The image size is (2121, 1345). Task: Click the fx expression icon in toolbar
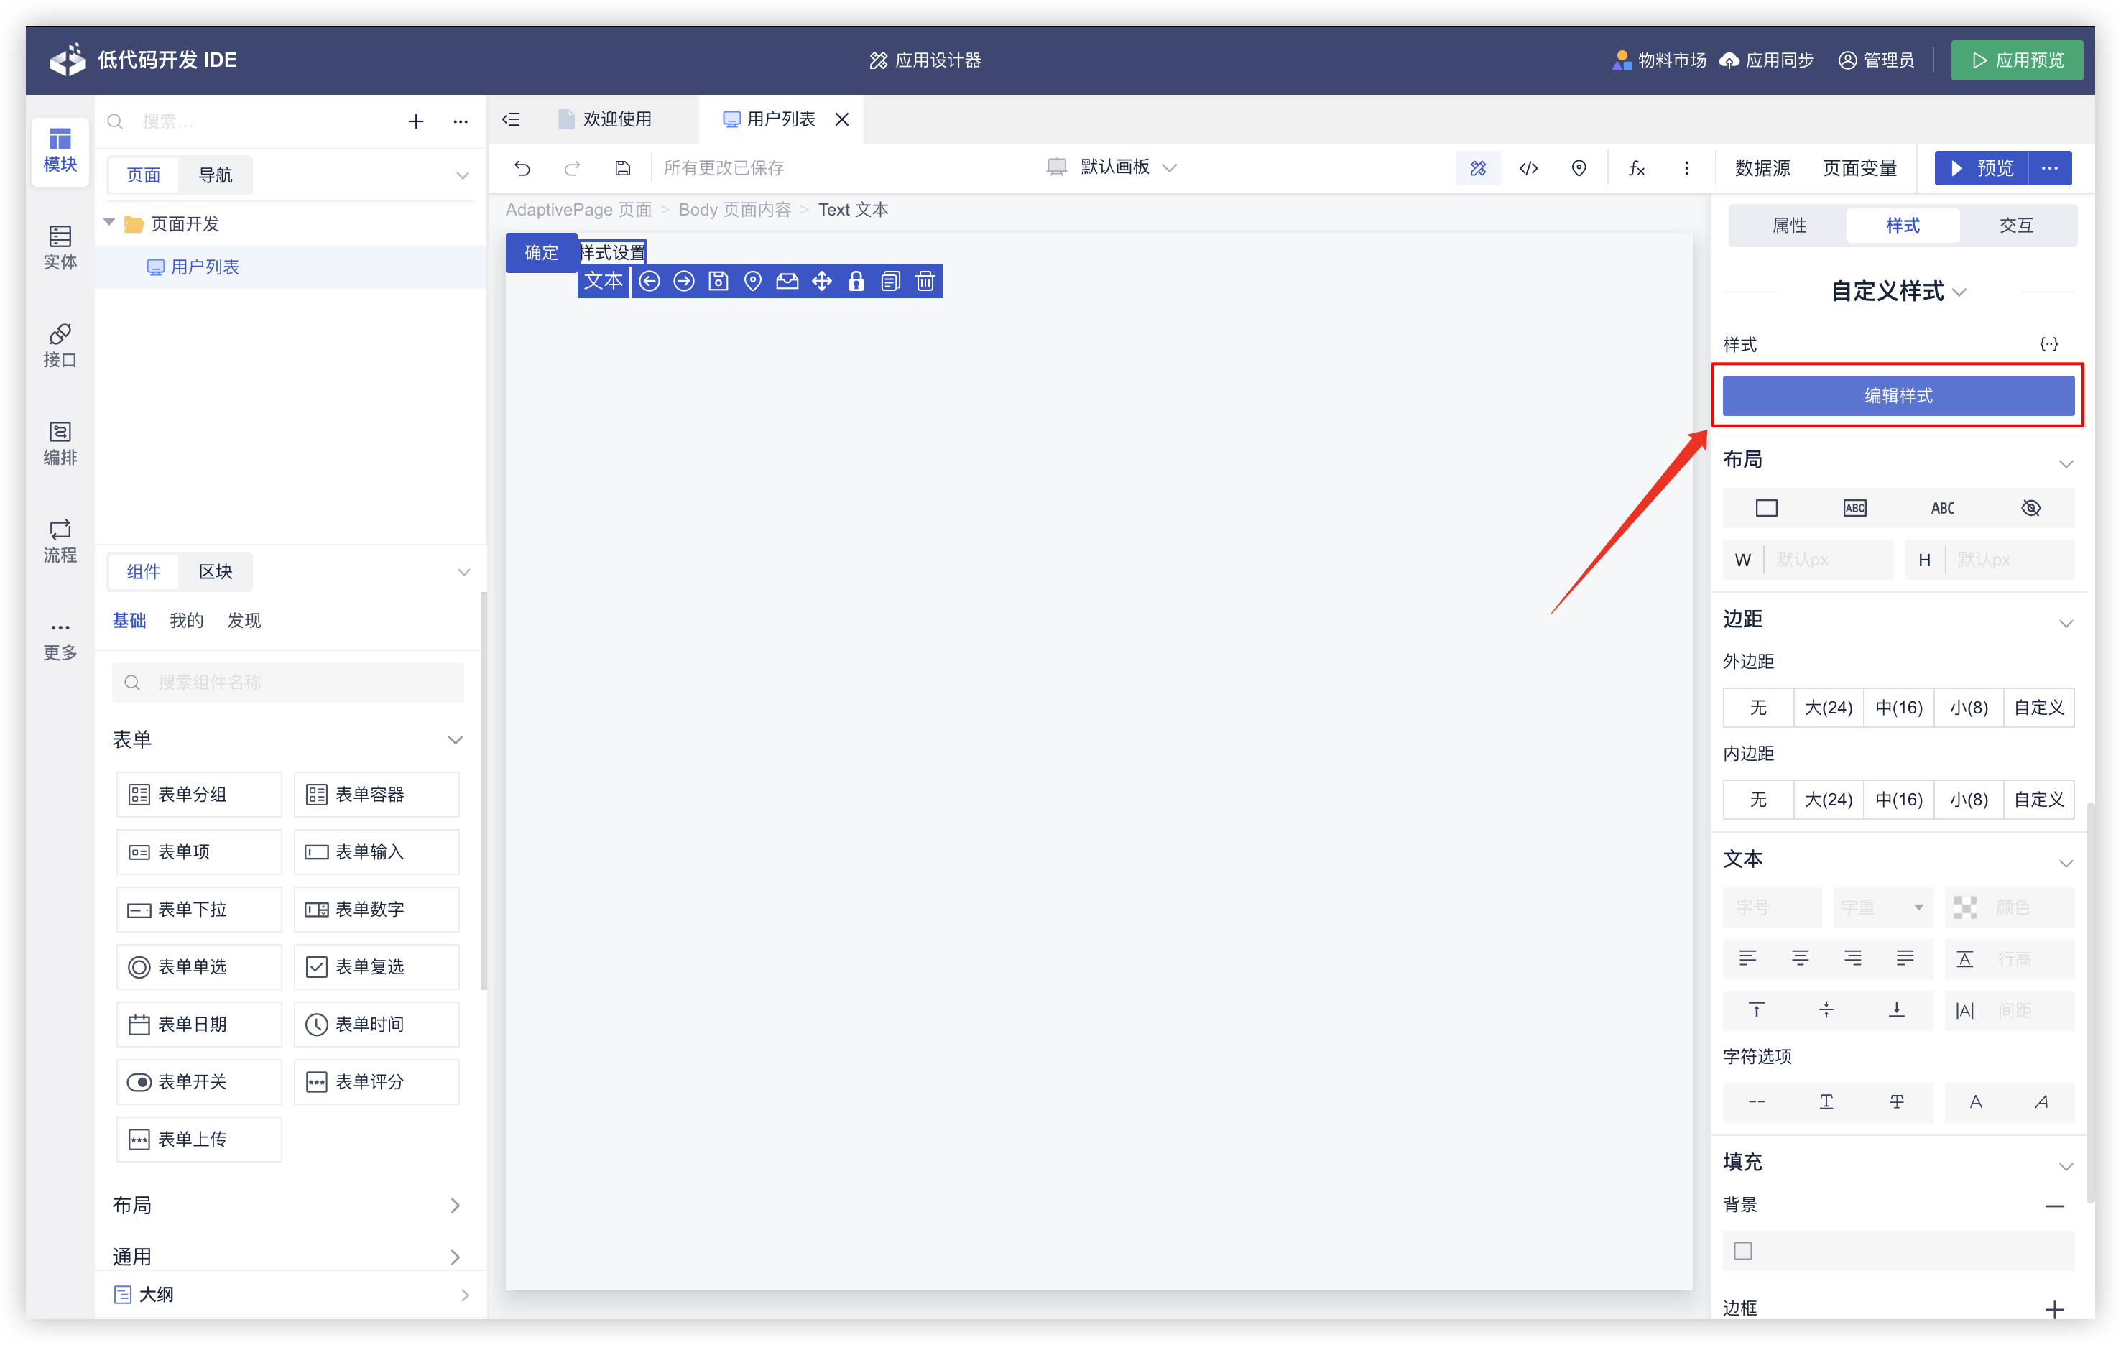(1636, 167)
